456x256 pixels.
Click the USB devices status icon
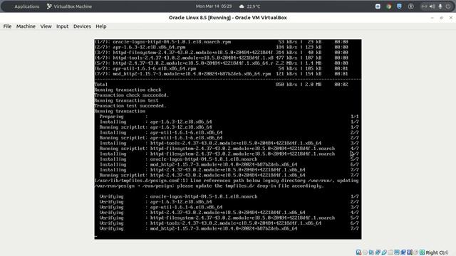[384, 252]
